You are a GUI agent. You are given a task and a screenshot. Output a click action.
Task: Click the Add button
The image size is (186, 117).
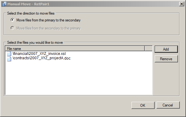166,49
